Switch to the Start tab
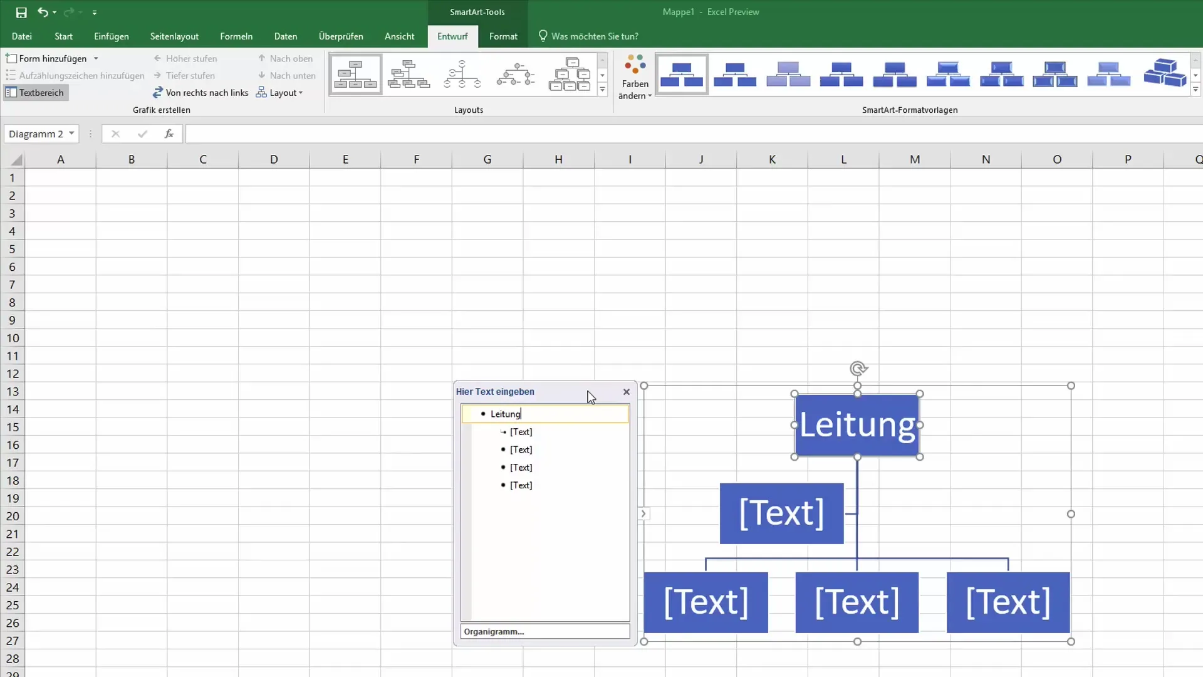This screenshot has height=677, width=1203. click(x=63, y=36)
